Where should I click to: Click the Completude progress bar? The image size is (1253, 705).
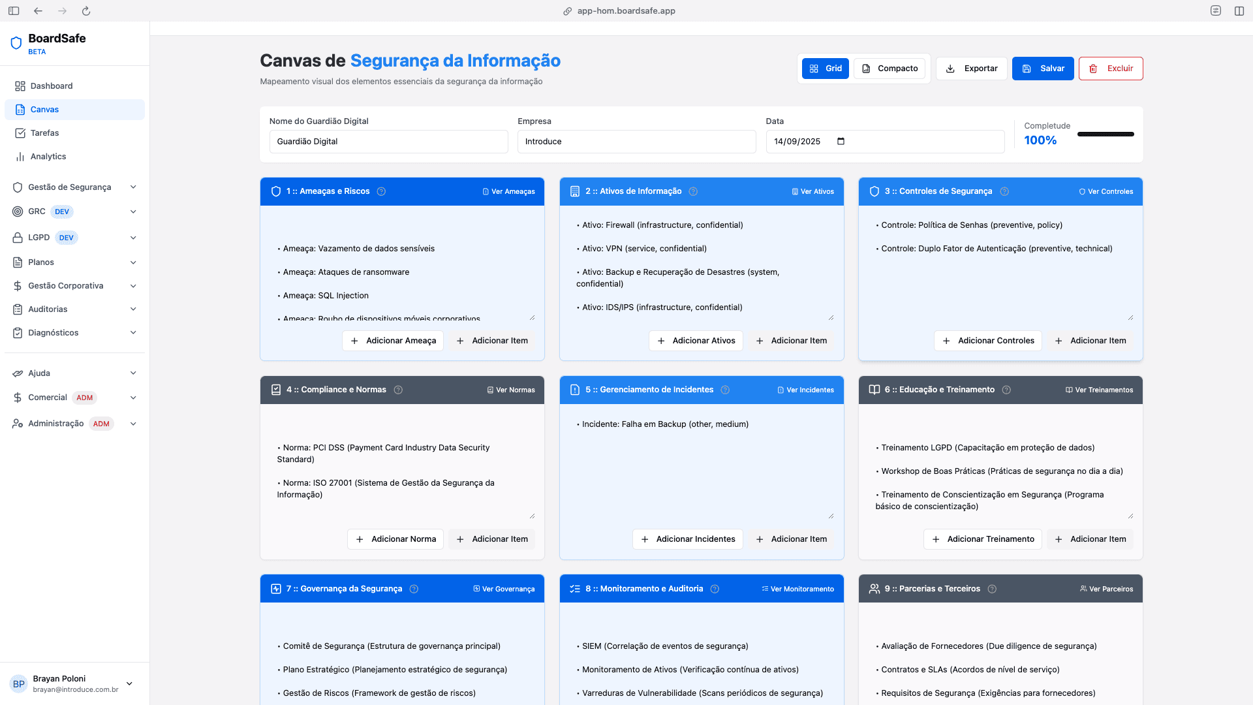[x=1105, y=134]
